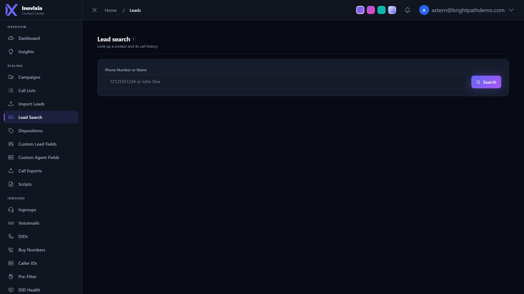Select the purple theme swatch
524x294 pixels.
(x=360, y=10)
